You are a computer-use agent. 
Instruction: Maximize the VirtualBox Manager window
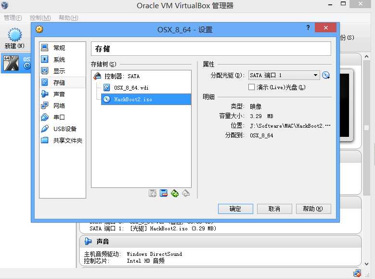[x=343, y=4]
